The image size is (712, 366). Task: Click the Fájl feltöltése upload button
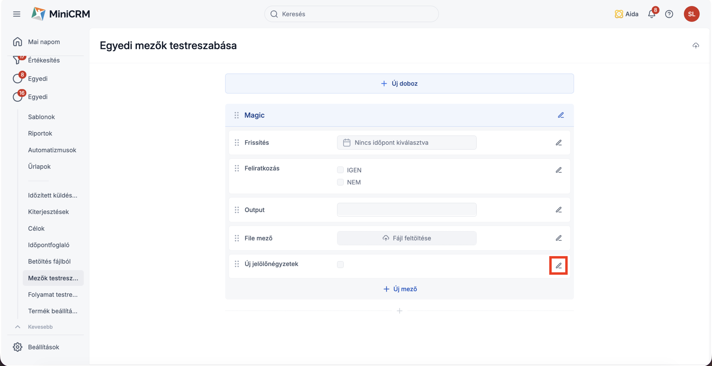pos(407,238)
